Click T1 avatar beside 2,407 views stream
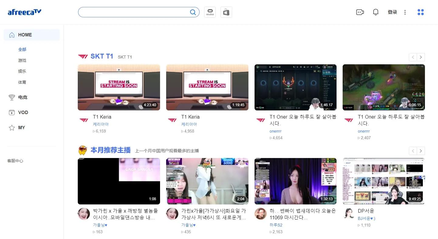 pyautogui.click(x=349, y=120)
